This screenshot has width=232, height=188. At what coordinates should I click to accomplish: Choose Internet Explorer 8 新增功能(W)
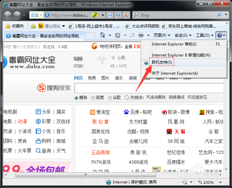184,55
